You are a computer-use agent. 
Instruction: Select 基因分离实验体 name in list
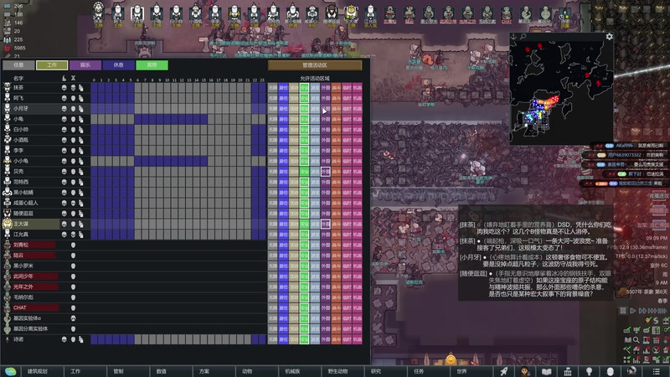(x=30, y=328)
